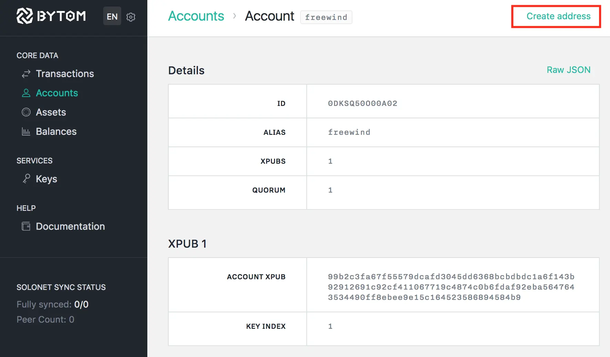Navigate back via Accounts breadcrumb
The width and height of the screenshot is (610, 357).
[x=196, y=16]
